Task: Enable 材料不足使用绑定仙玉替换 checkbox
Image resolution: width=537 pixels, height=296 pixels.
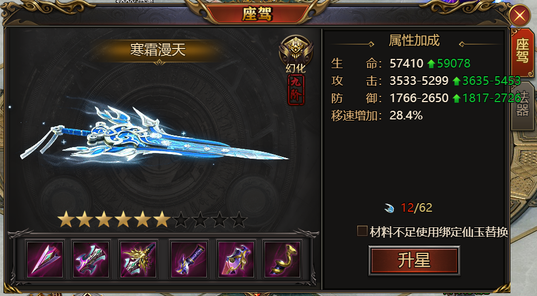Action: click(362, 231)
